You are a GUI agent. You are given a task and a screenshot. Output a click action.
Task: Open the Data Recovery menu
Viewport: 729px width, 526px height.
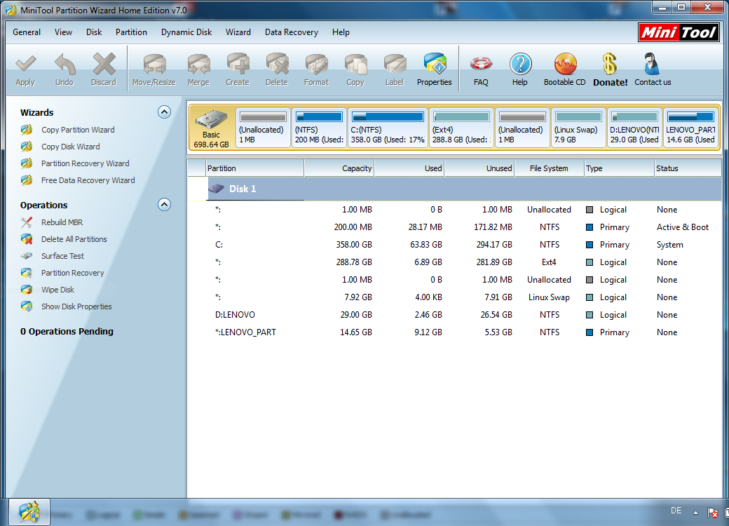(x=292, y=32)
